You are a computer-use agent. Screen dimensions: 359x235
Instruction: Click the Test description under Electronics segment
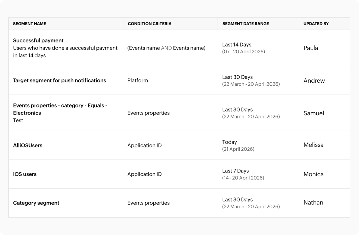pyautogui.click(x=18, y=120)
